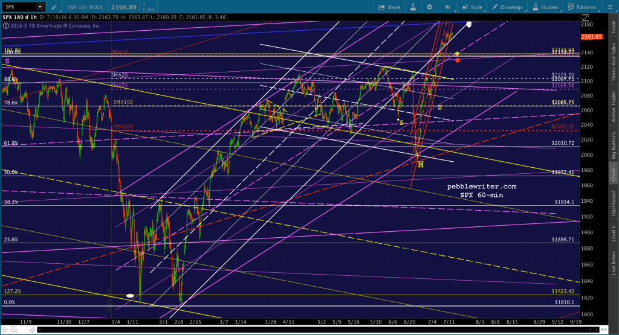The width and height of the screenshot is (619, 335).
Task: Click the $1823.42 price level label
Action: pos(563,292)
